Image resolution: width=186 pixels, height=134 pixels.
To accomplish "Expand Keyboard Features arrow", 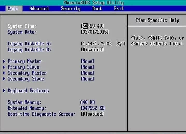I will [x=4, y=91].
